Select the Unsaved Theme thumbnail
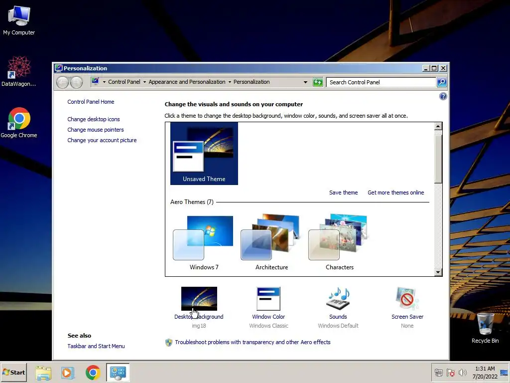 [204, 154]
